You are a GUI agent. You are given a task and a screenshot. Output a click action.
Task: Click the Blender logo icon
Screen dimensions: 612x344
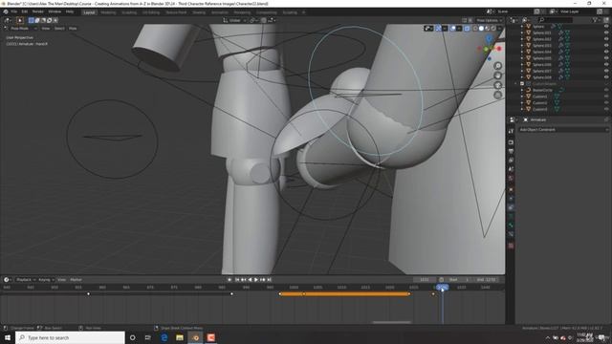[6, 11]
